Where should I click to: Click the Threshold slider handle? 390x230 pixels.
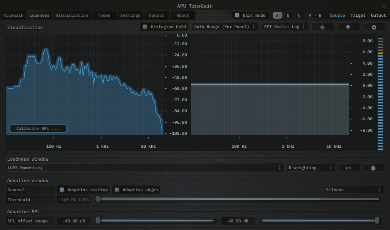point(98,199)
